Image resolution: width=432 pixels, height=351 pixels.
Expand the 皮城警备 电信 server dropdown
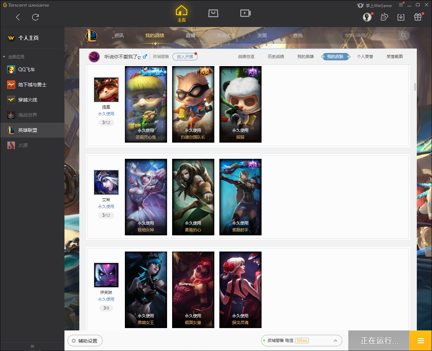[x=302, y=341]
